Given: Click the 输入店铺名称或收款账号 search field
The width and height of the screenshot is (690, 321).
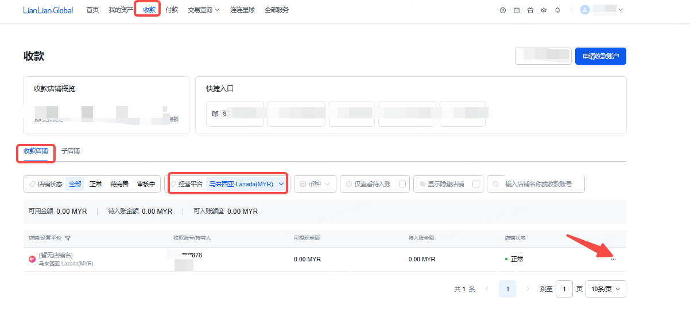Looking at the screenshot, I should (536, 184).
